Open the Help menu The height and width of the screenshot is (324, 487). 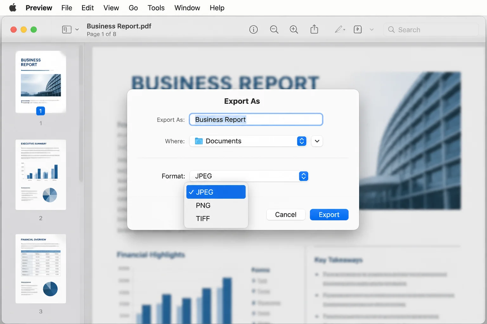pos(217,8)
